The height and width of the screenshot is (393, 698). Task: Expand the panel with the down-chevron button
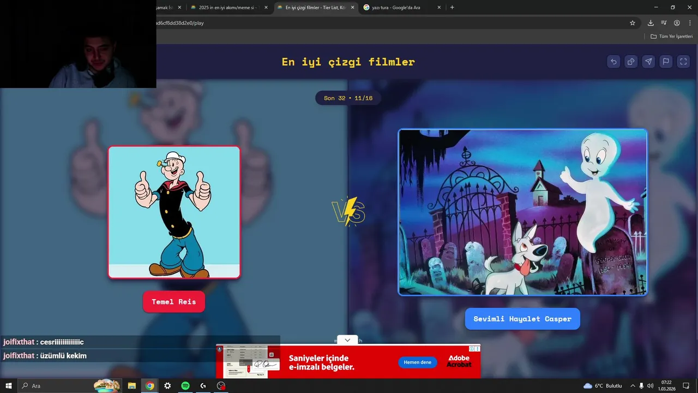click(x=347, y=340)
